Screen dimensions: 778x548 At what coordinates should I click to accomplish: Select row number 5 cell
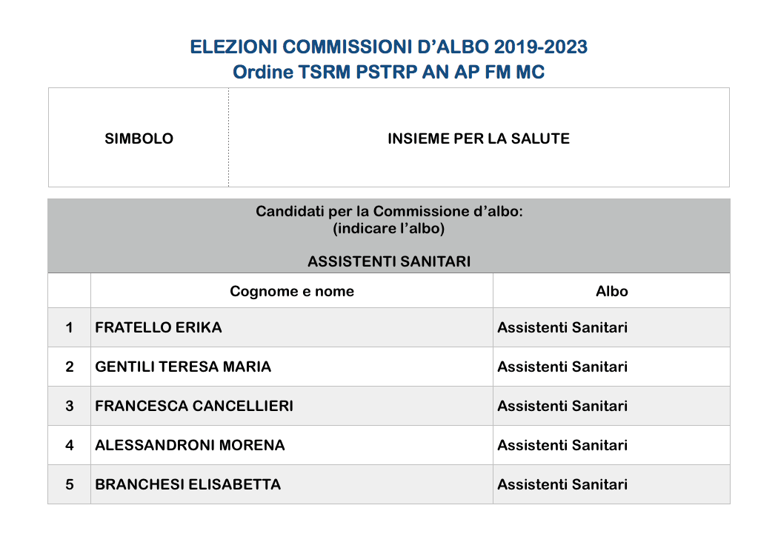(70, 484)
